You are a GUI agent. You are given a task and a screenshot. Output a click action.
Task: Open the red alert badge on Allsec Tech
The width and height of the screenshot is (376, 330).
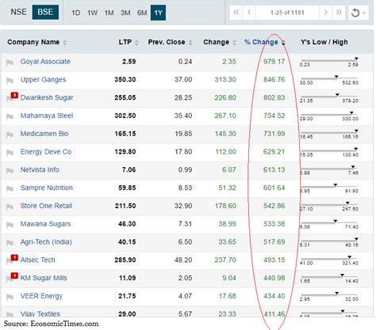14,257
